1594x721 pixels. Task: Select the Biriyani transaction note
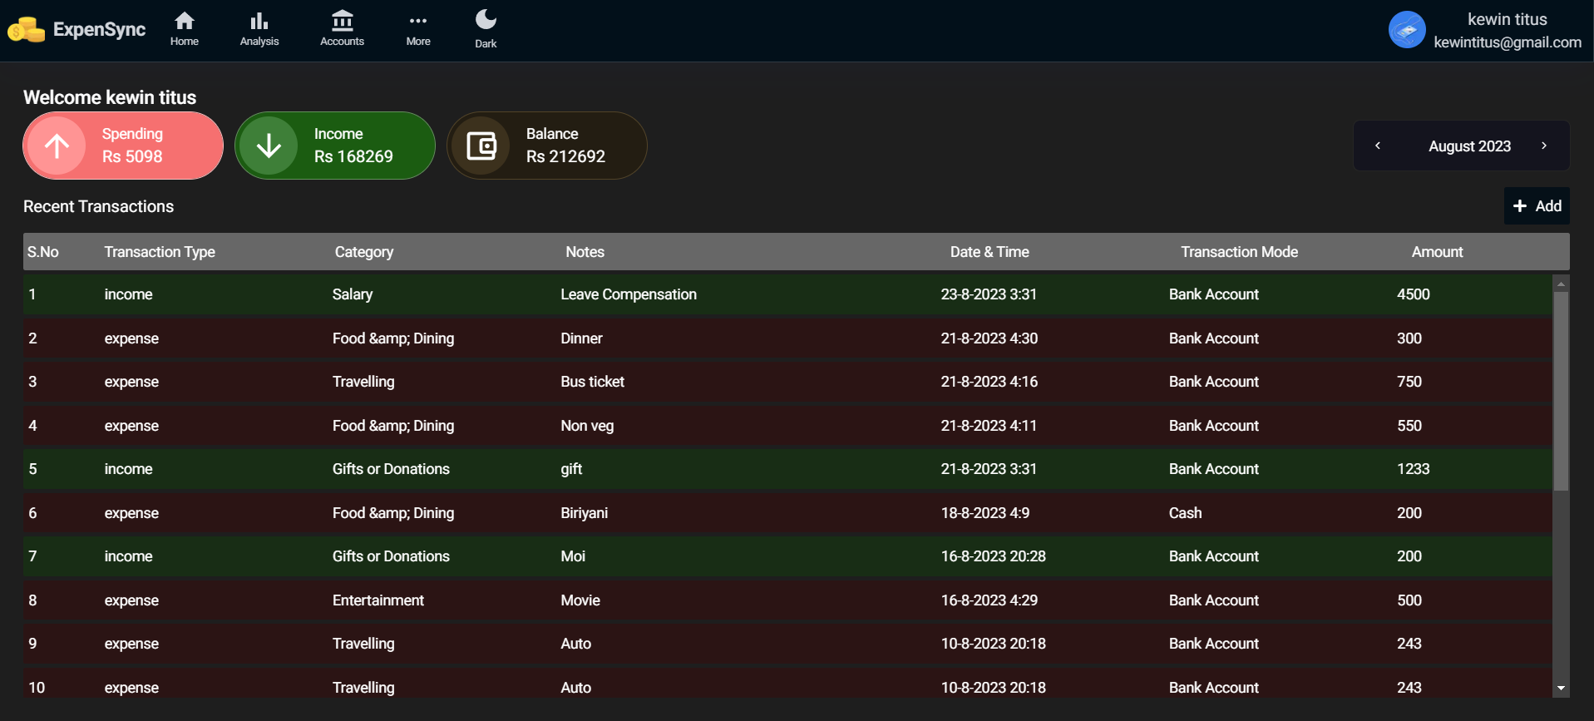pyautogui.click(x=584, y=513)
